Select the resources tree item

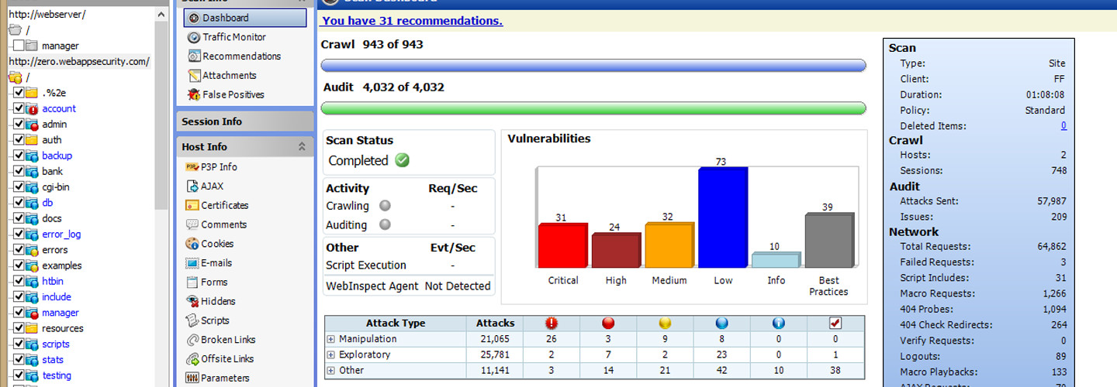click(x=63, y=328)
